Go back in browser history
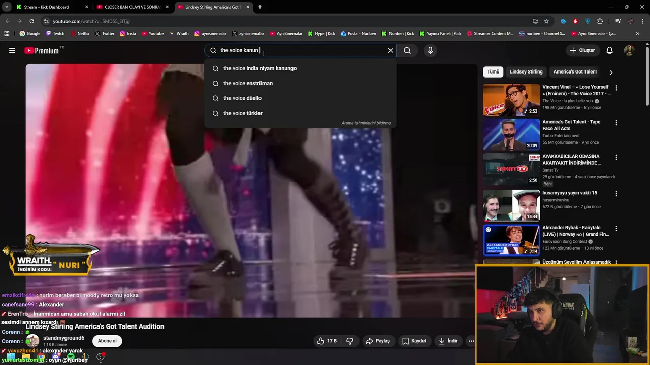This screenshot has height=365, width=650. 7,21
